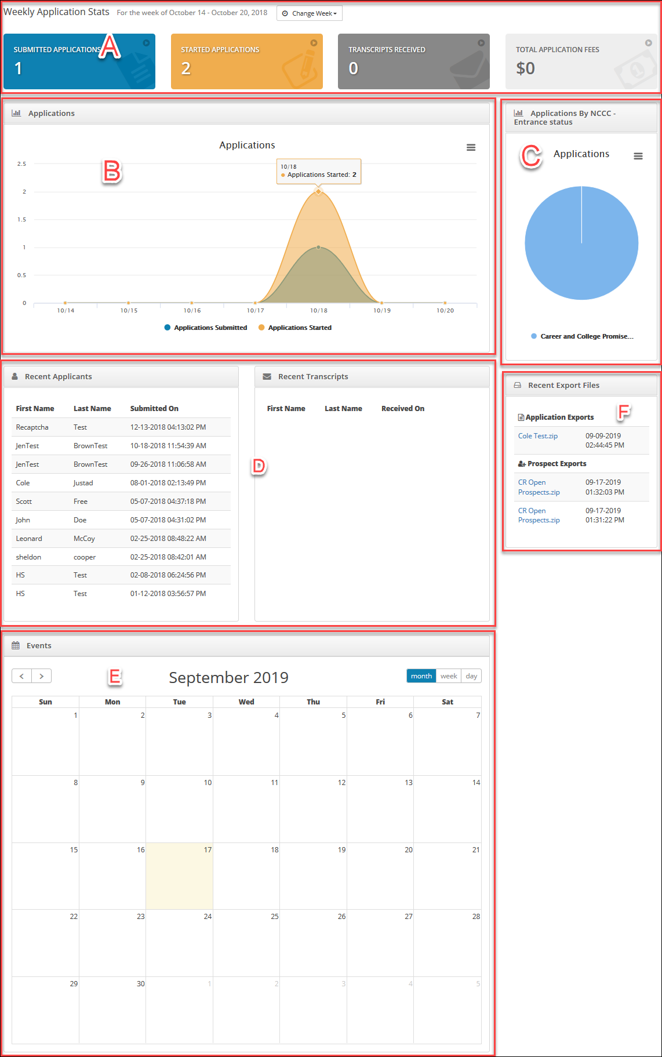
Task: Go to previous month in Events calendar
Action: [x=21, y=676]
